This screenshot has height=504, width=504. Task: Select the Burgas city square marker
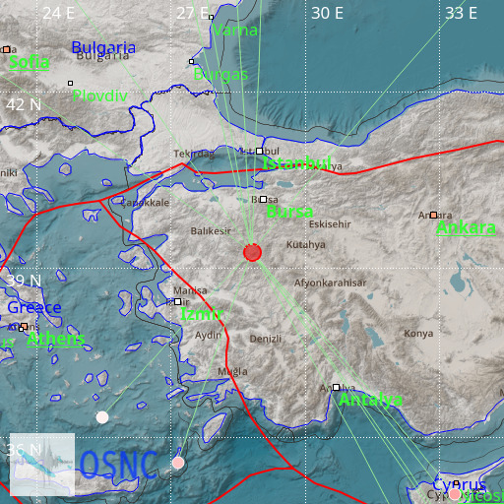pyautogui.click(x=191, y=61)
